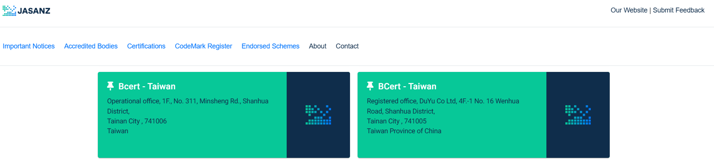Open the Certifications section
The width and height of the screenshot is (714, 162).
coord(146,46)
